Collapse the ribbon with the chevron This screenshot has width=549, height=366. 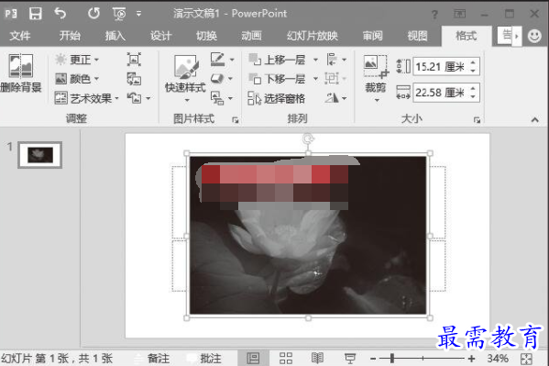[534, 120]
